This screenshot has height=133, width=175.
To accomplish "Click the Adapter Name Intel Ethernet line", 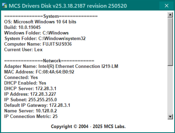I will pyautogui.click(x=61, y=66).
